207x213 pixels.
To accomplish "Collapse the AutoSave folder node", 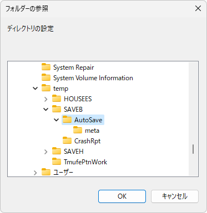I will pos(57,120).
